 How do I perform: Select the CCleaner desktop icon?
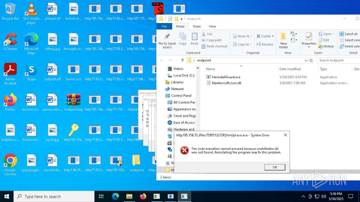click(10, 42)
